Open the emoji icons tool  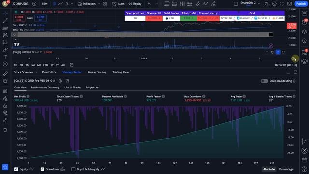pos(5,64)
